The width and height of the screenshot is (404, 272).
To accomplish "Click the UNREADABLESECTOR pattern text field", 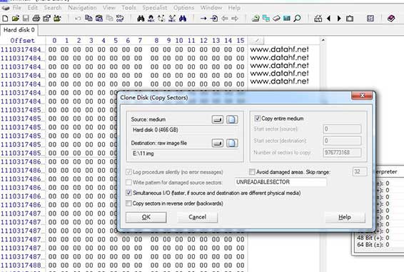I will point(281,182).
